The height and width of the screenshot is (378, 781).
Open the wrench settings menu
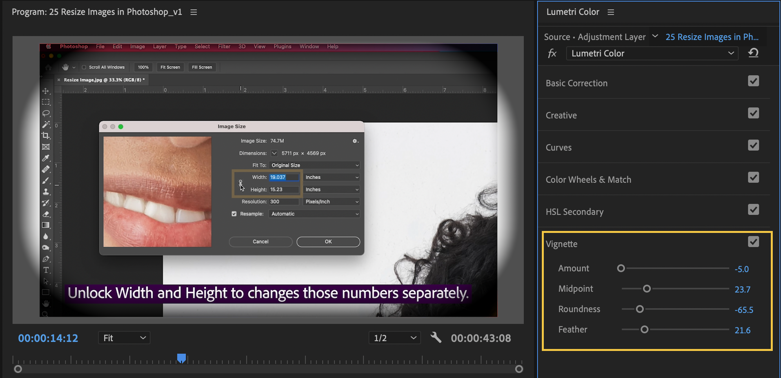click(x=436, y=338)
